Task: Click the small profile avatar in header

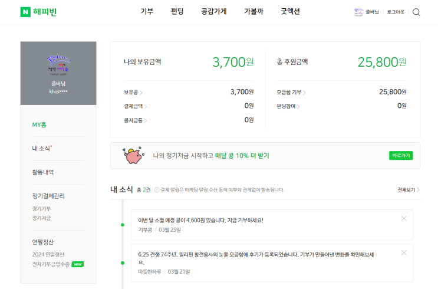Action: point(358,12)
